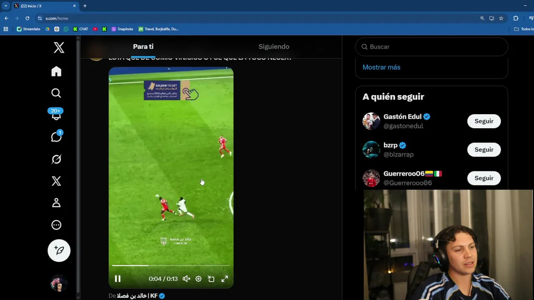Open the Extensions puzzle icon
Viewport: 534px width, 300px height.
point(516,18)
